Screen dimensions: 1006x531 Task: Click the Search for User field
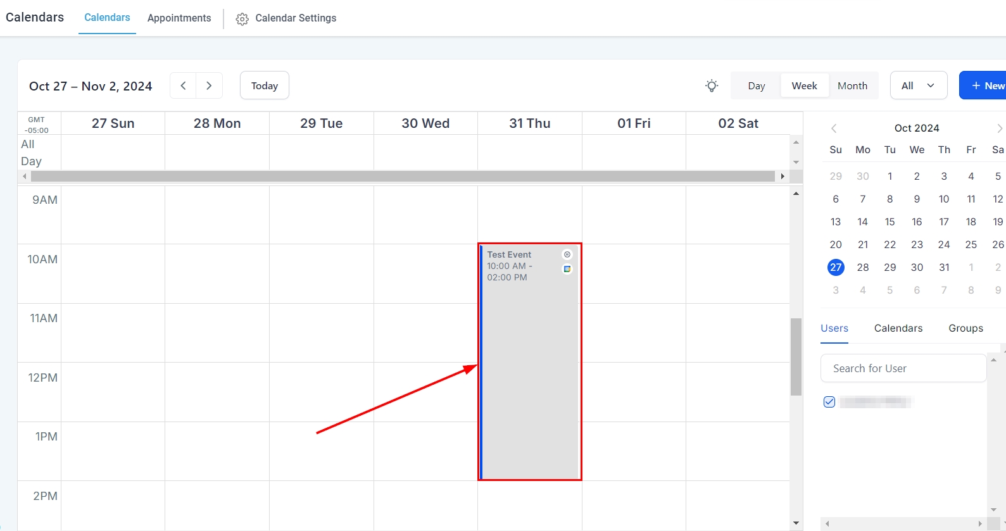903,368
